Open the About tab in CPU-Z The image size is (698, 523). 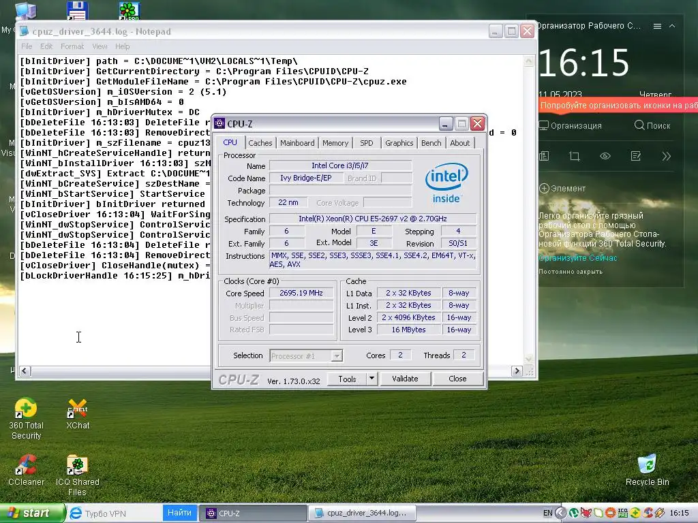click(x=459, y=143)
